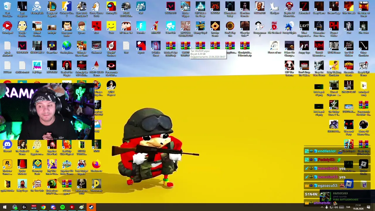The height and width of the screenshot is (211, 375).
Task: Select the Frosty Nights shortcut
Action: [289, 28]
